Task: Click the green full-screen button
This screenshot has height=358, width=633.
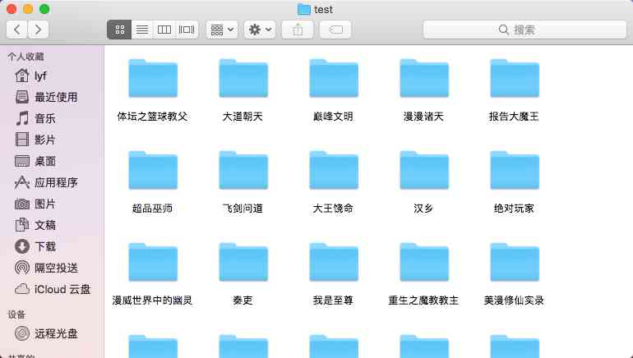Action: click(44, 9)
